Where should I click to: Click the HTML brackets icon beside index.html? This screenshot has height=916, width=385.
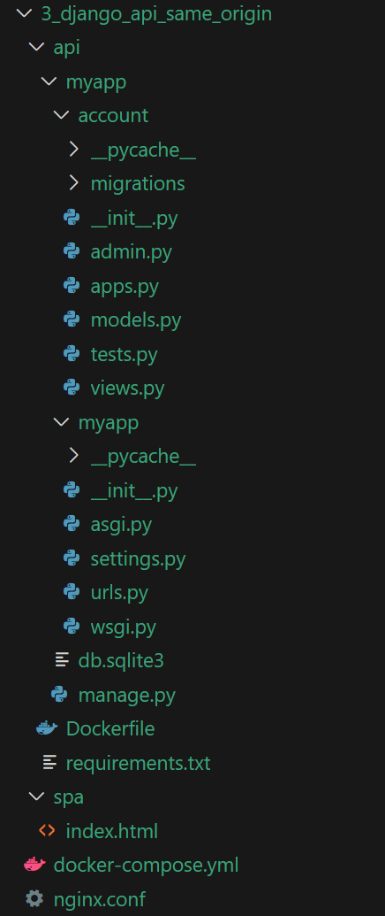coord(47,830)
